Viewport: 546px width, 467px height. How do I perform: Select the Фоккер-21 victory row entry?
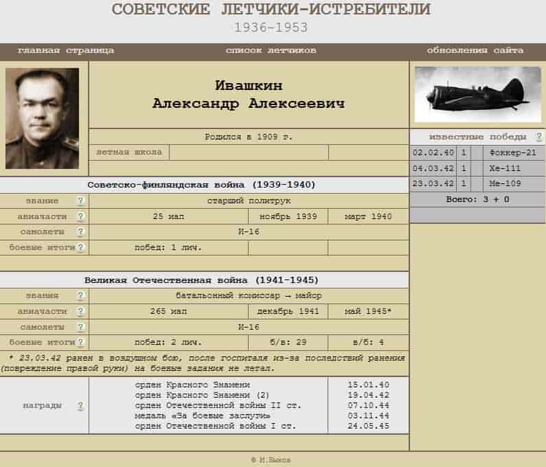510,153
